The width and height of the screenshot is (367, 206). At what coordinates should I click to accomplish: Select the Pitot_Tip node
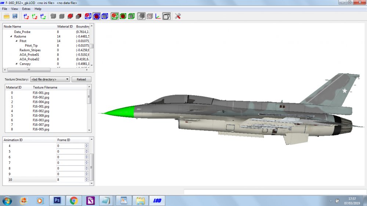pos(31,45)
